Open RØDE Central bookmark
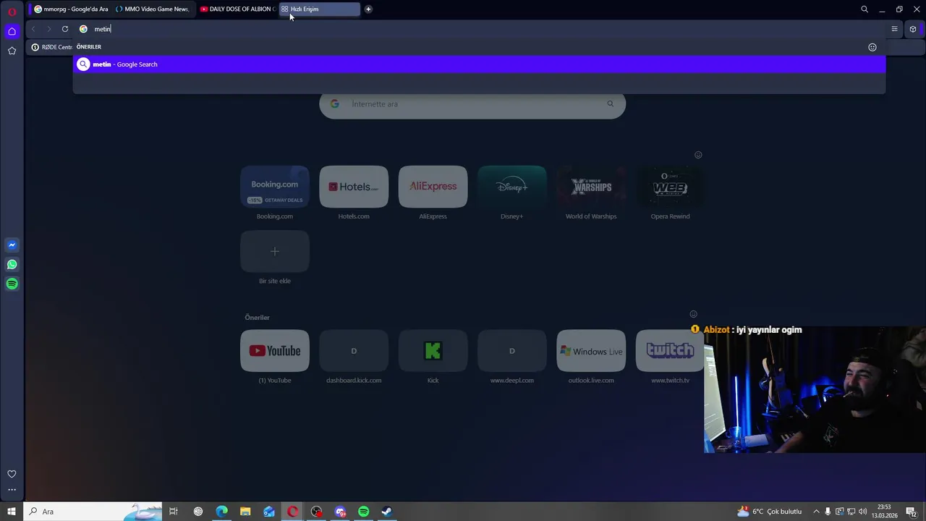The image size is (926, 521). point(51,47)
